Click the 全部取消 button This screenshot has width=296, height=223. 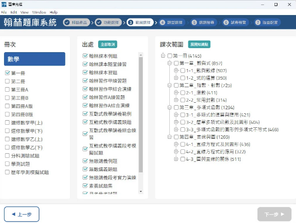pos(108,45)
